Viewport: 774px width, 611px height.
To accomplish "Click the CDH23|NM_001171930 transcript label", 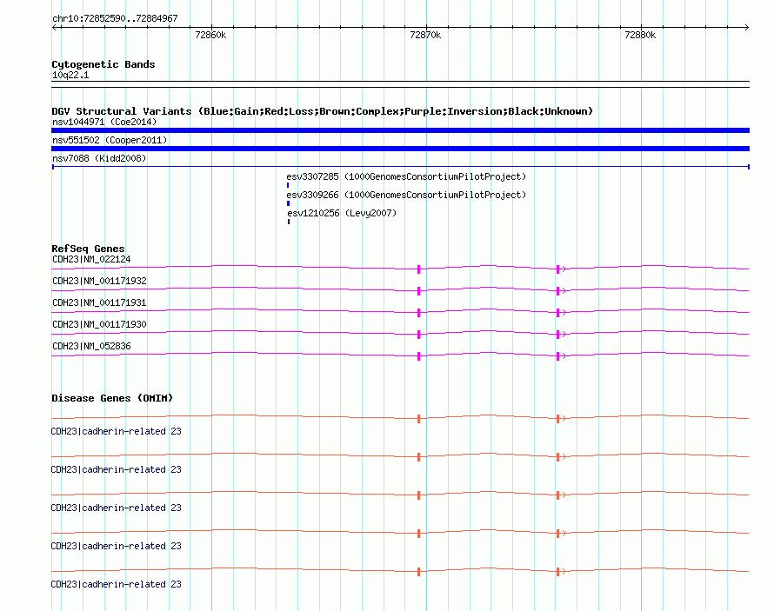I will 99,324.
